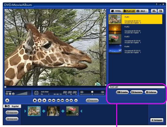
Task: Open the list sort icon beside BILD
Action: coord(154,11)
